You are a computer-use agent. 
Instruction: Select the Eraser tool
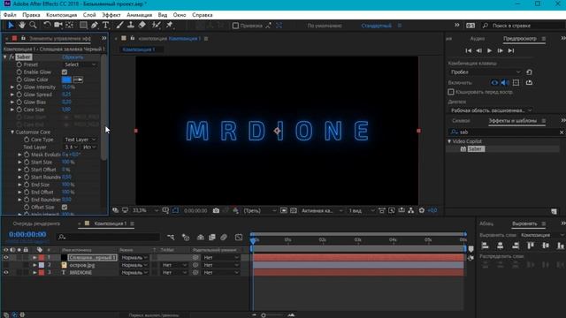click(x=142, y=26)
